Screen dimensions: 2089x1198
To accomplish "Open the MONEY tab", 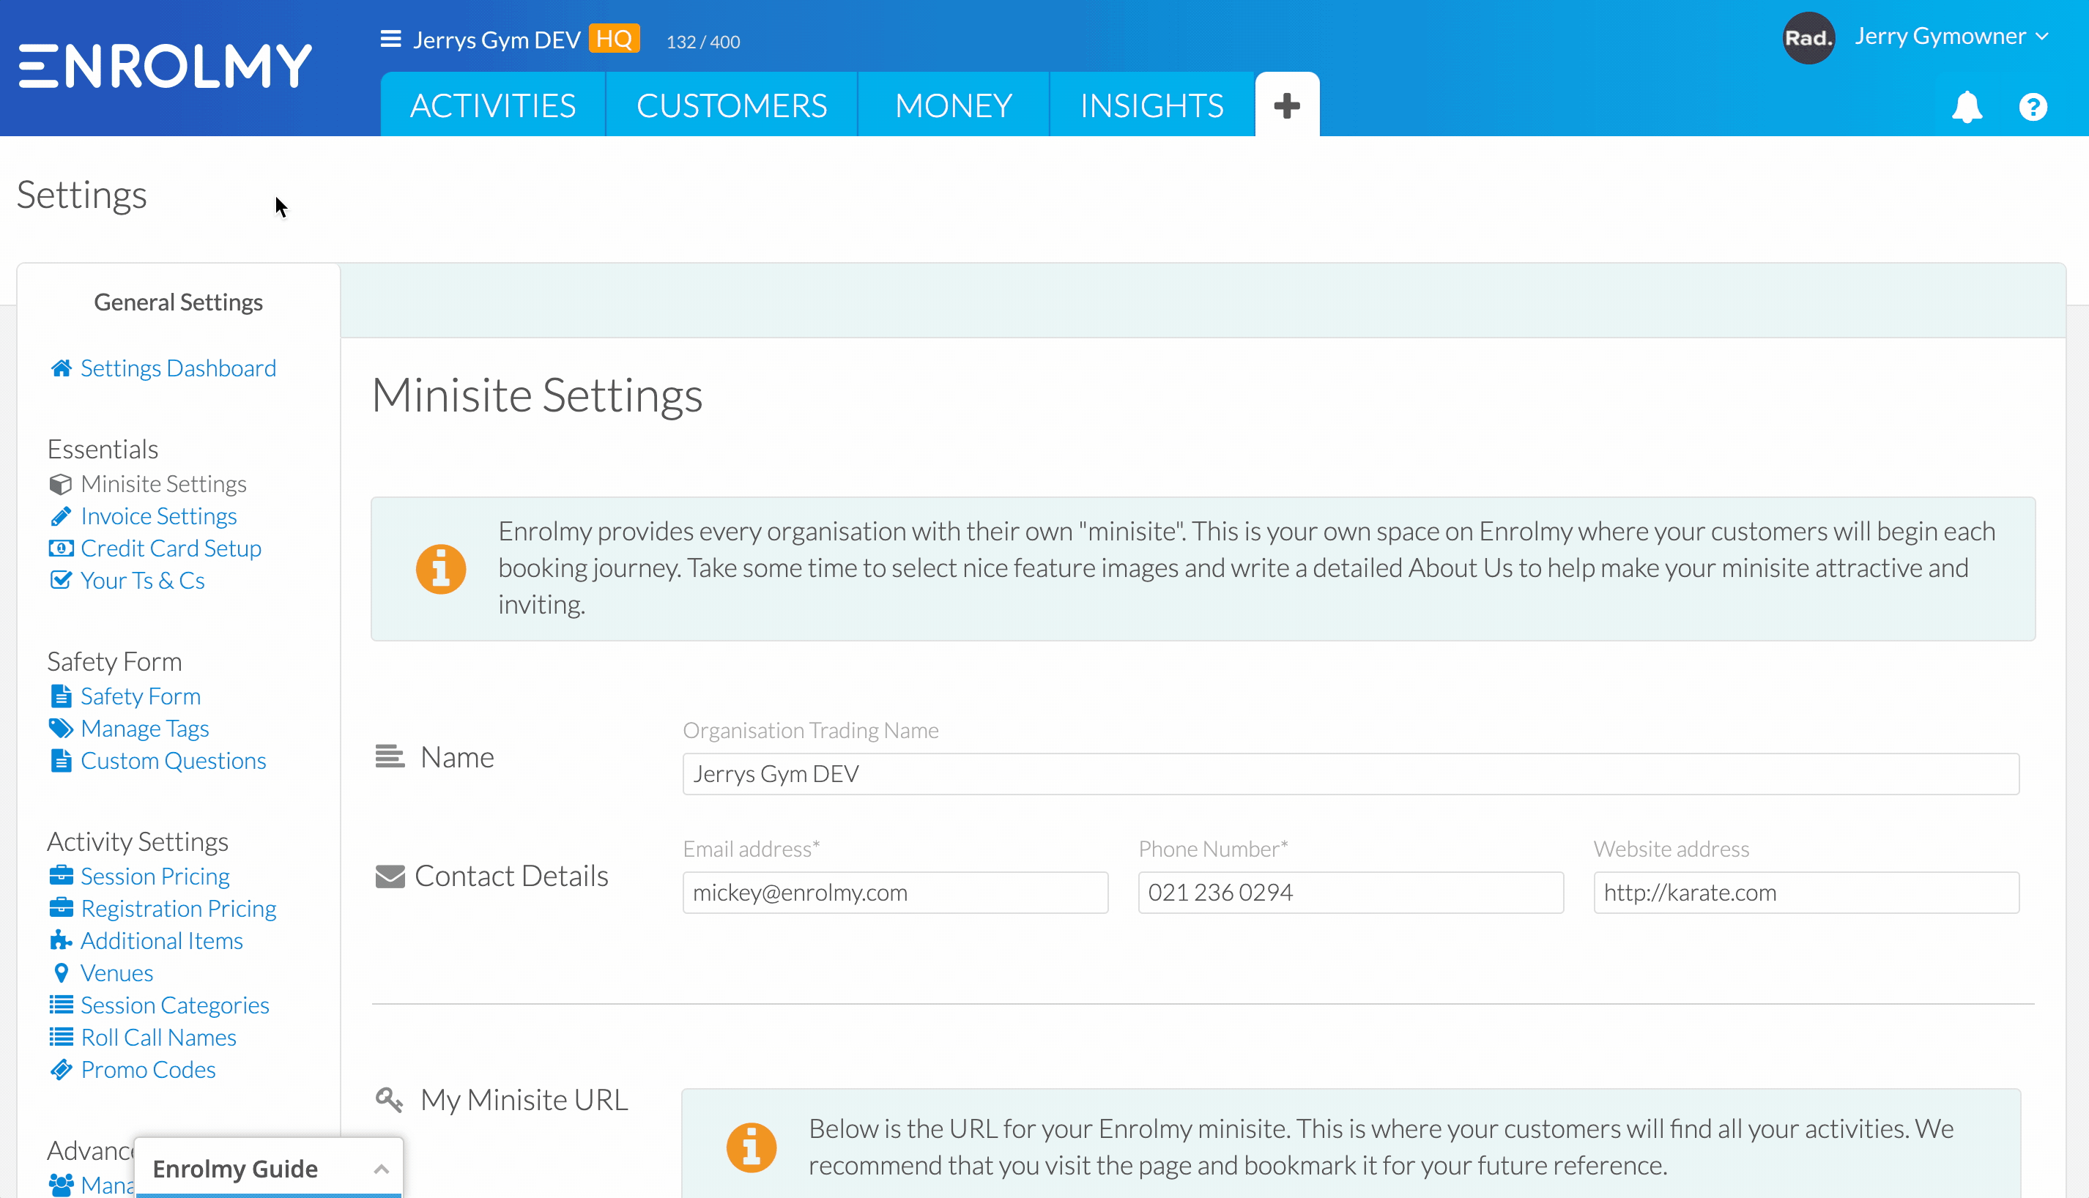I will pos(954,105).
